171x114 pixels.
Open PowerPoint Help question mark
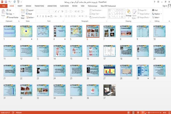(x=154, y=2)
